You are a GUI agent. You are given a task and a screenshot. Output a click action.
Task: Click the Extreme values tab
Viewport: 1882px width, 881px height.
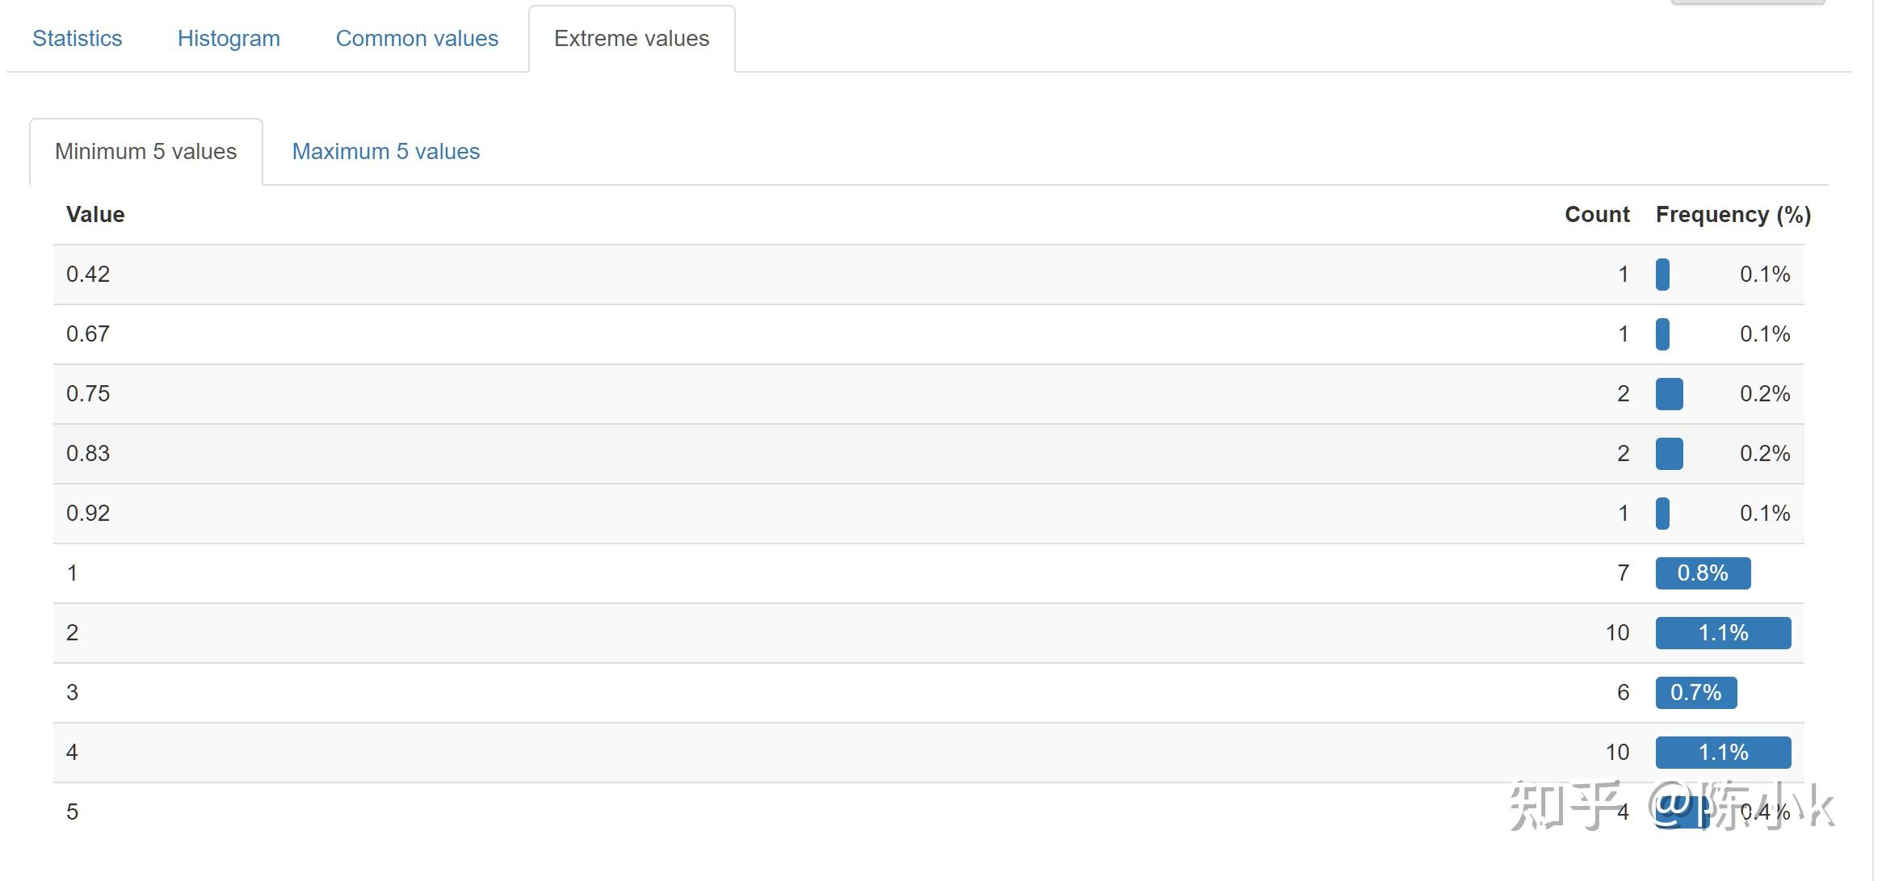[x=632, y=38]
